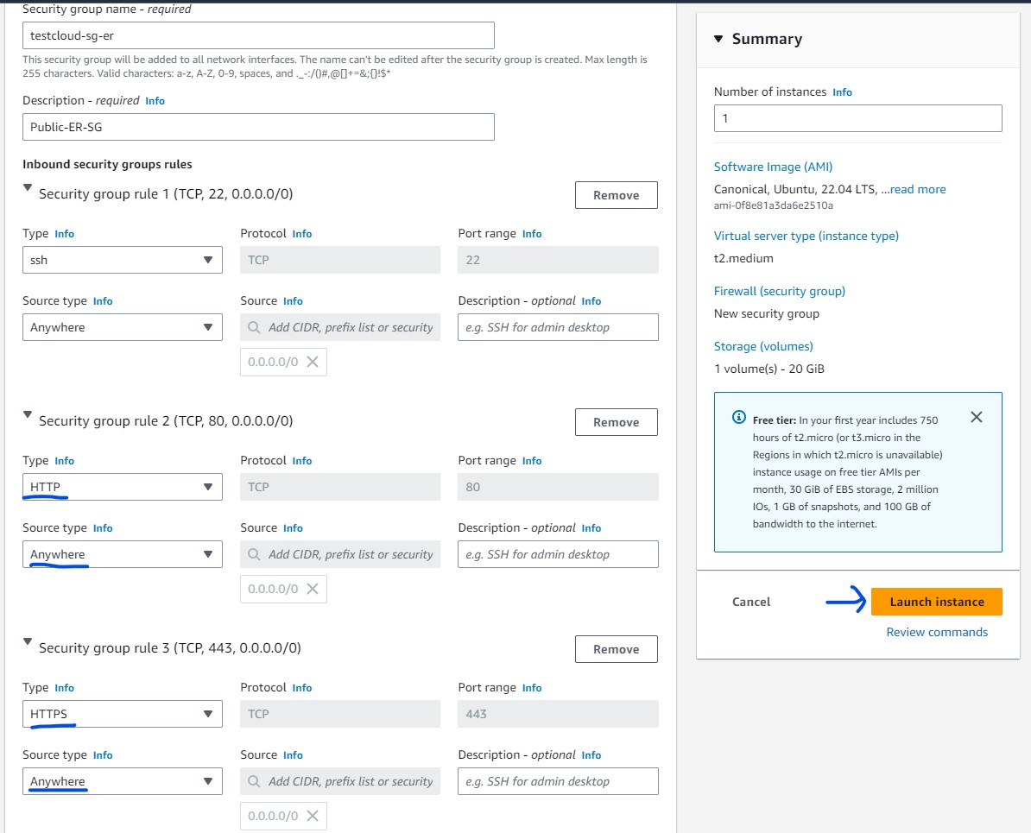
Task: Collapse Security group rule 2 section
Action: [x=28, y=415]
